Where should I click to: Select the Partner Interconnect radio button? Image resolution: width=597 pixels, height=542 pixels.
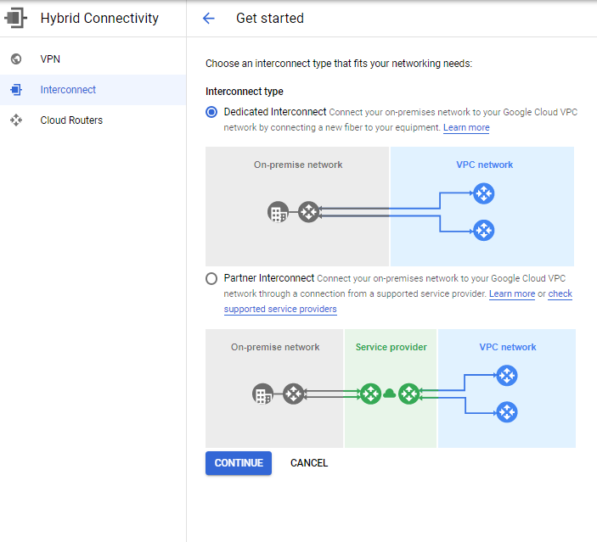pyautogui.click(x=211, y=278)
